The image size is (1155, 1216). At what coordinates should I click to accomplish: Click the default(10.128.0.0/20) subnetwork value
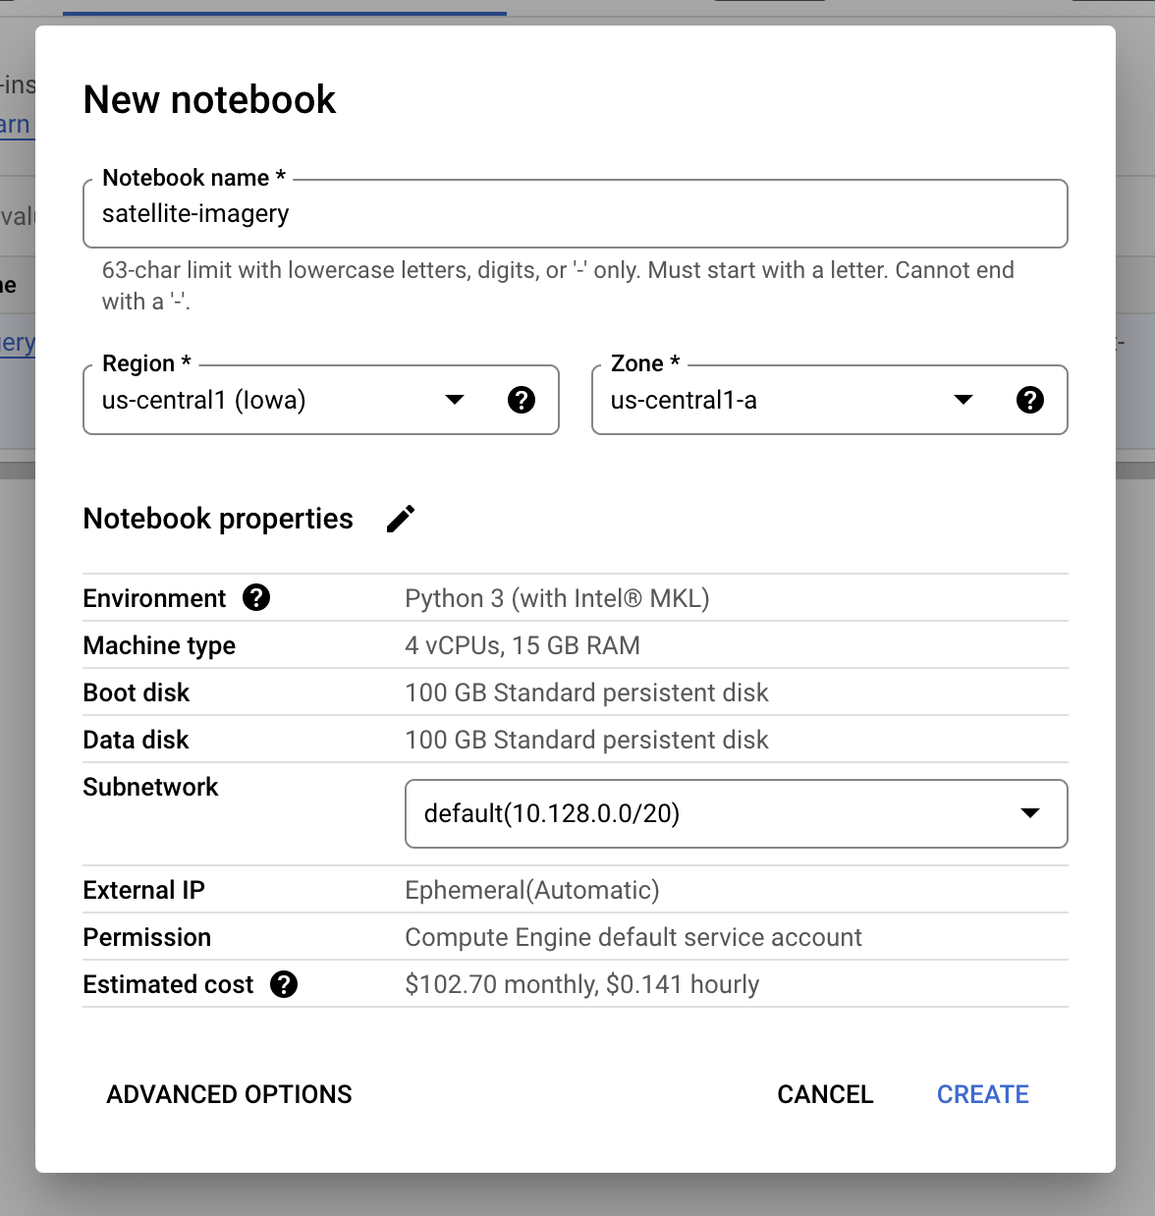click(550, 813)
